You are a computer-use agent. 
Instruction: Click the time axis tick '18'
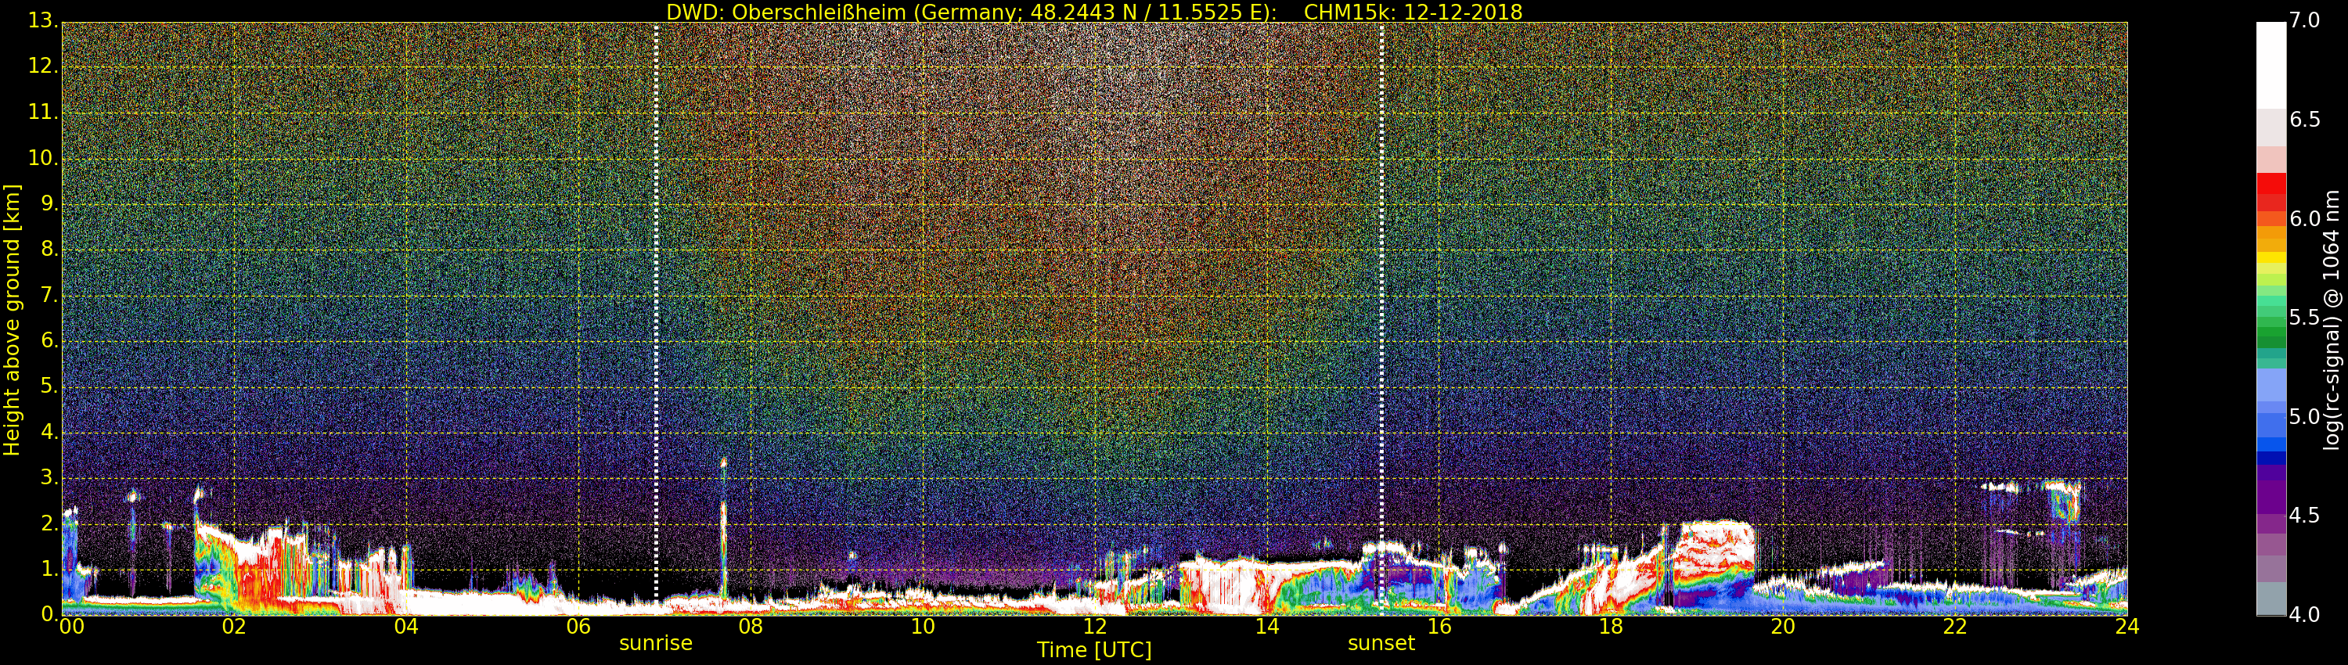[1611, 627]
